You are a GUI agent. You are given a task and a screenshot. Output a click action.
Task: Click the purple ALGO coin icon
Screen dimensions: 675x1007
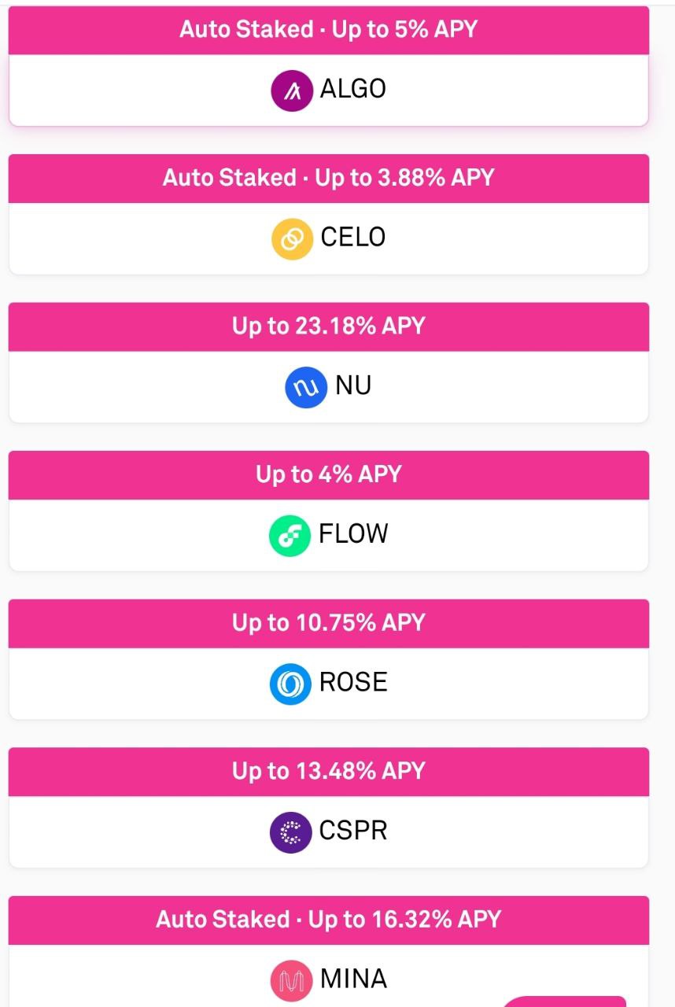coord(292,90)
